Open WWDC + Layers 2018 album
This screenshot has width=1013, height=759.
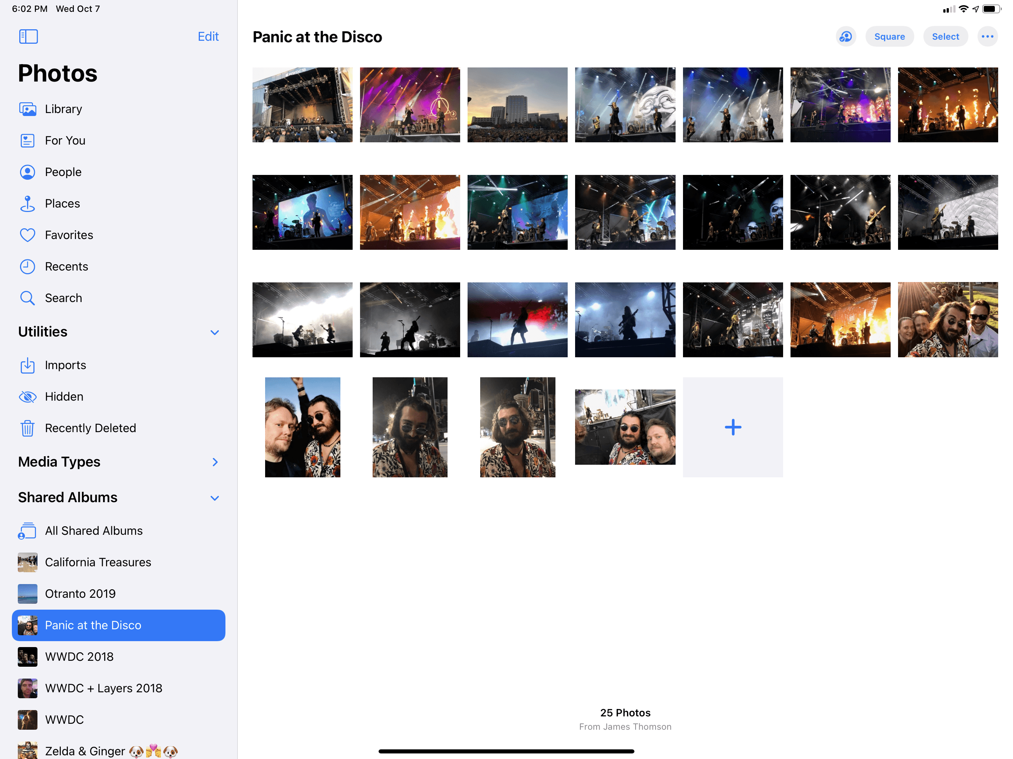[x=119, y=688]
